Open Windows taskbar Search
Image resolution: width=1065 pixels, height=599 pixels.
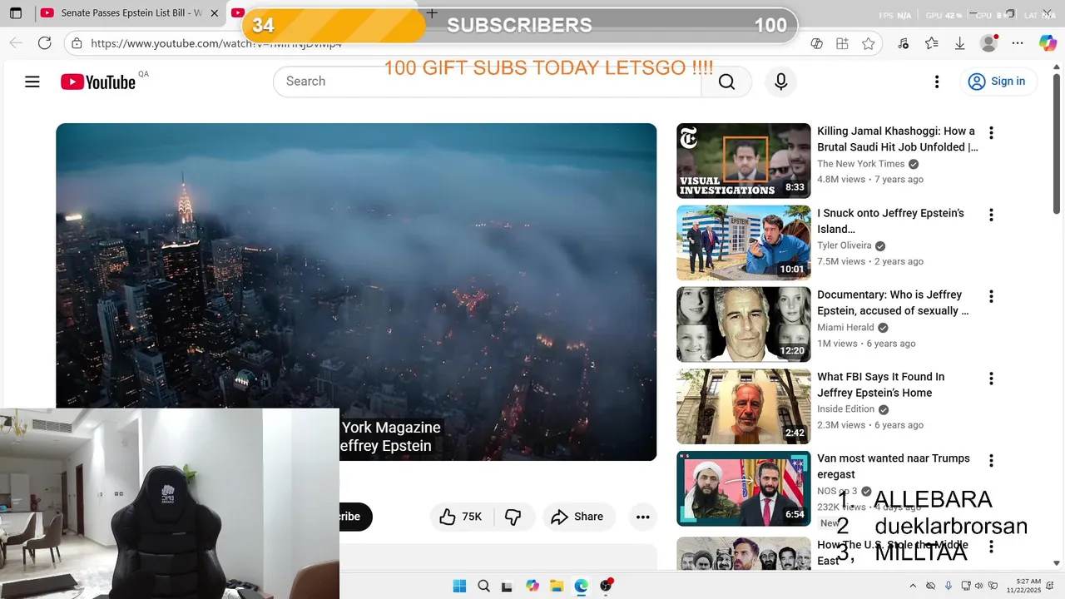[x=483, y=586]
